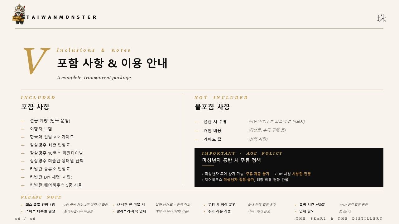Image resolution: width=399 pixels, height=224 pixels.
Task: Click the note (파인다이닝 본 코스 주류 미포함)
Action: coord(276,121)
